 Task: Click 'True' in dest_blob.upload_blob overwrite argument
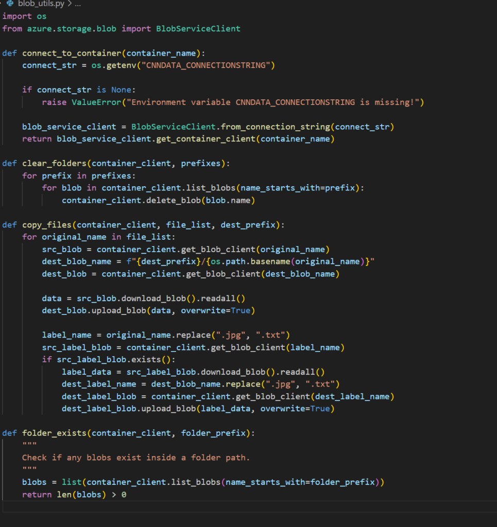pos(241,310)
